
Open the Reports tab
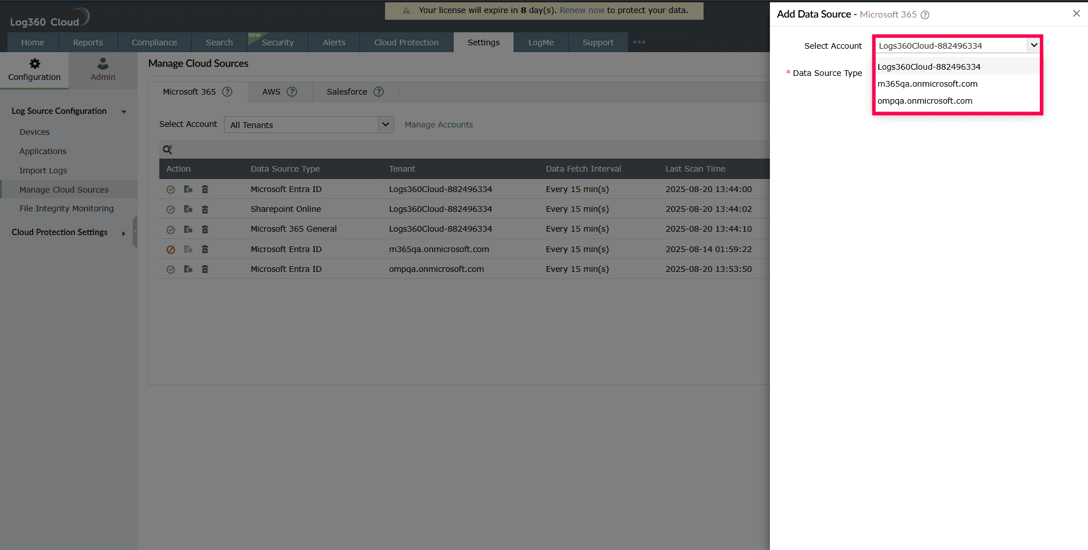coord(88,42)
